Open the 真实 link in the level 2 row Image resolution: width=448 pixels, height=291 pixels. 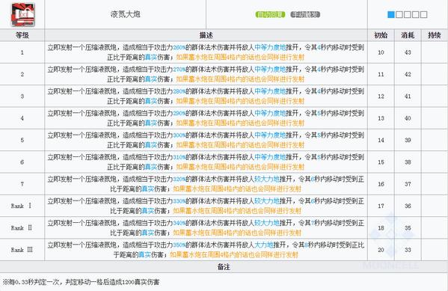(151, 79)
